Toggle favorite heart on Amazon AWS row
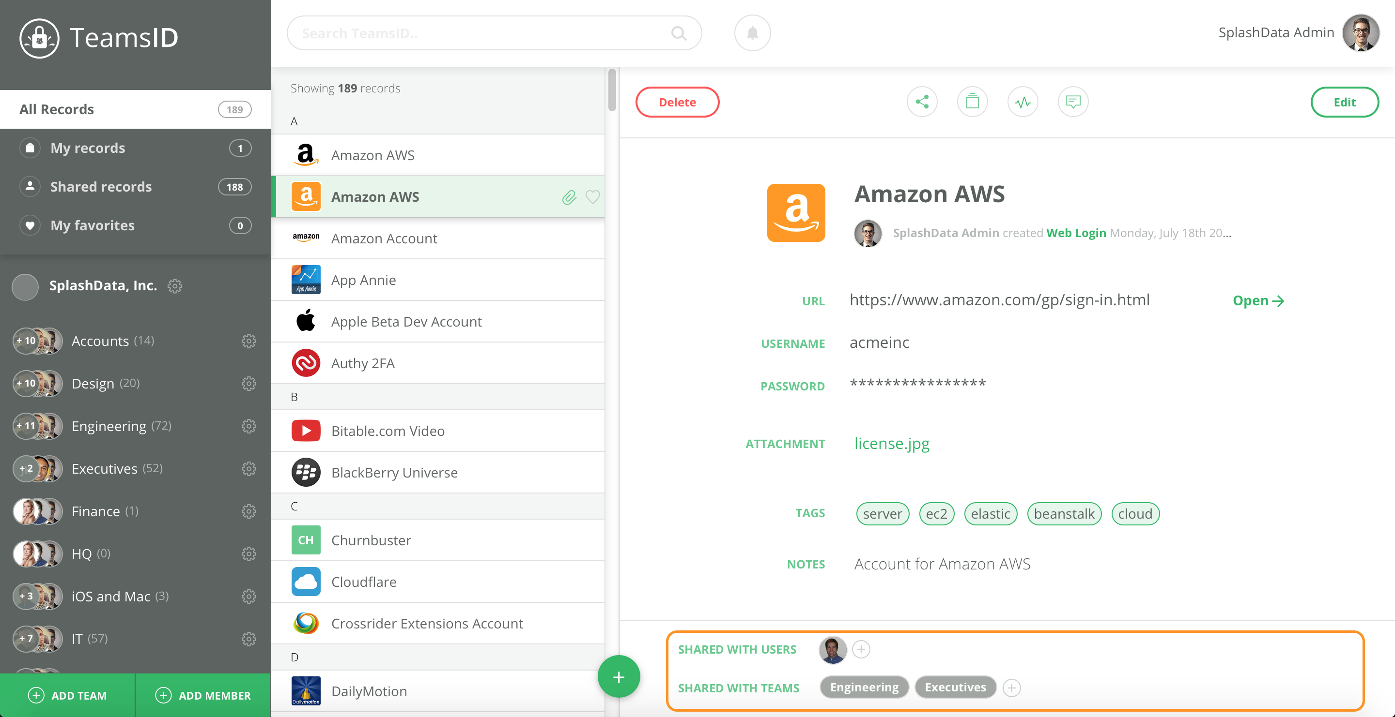This screenshot has width=1395, height=717. (592, 197)
